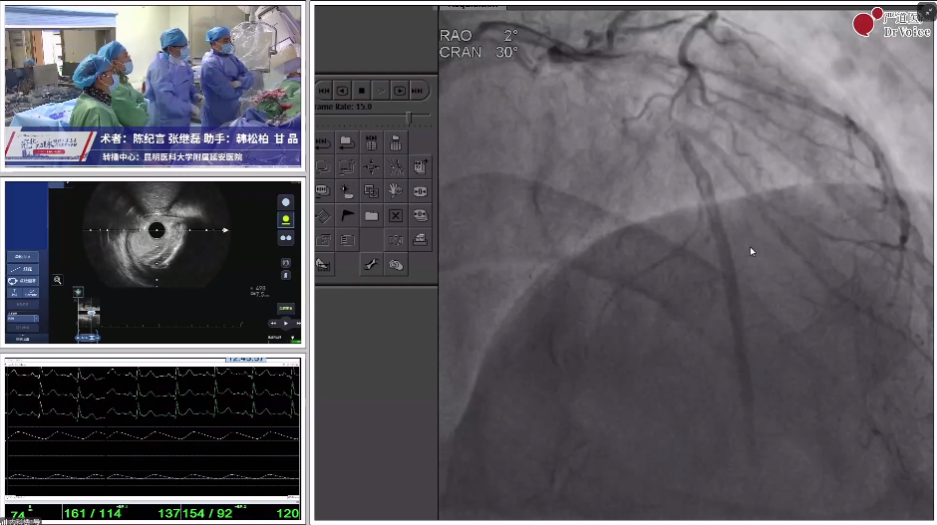Click the folder icon in tool grid
This screenshot has height=525, width=937.
click(x=371, y=215)
